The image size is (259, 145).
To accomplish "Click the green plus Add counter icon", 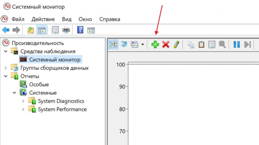I will coord(155,45).
